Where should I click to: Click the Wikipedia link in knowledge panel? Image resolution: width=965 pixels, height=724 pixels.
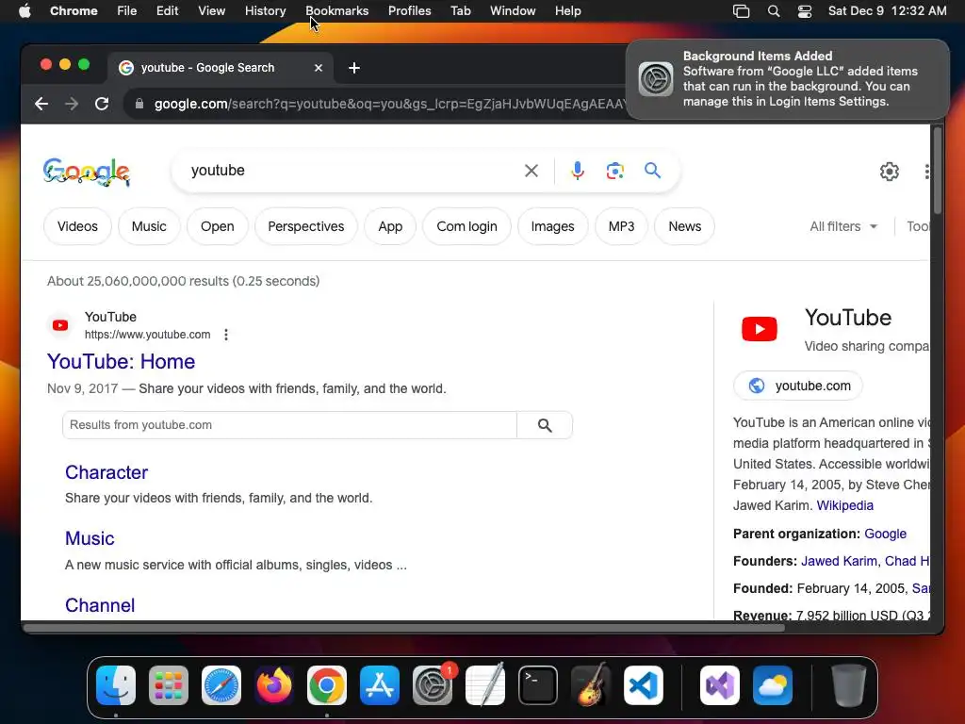tap(844, 505)
